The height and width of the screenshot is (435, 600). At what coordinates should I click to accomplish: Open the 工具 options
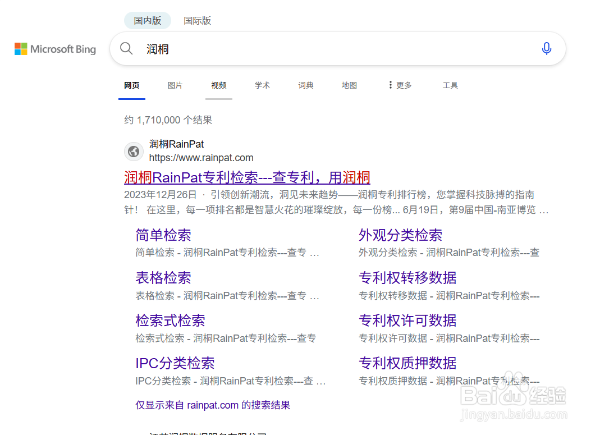click(450, 85)
